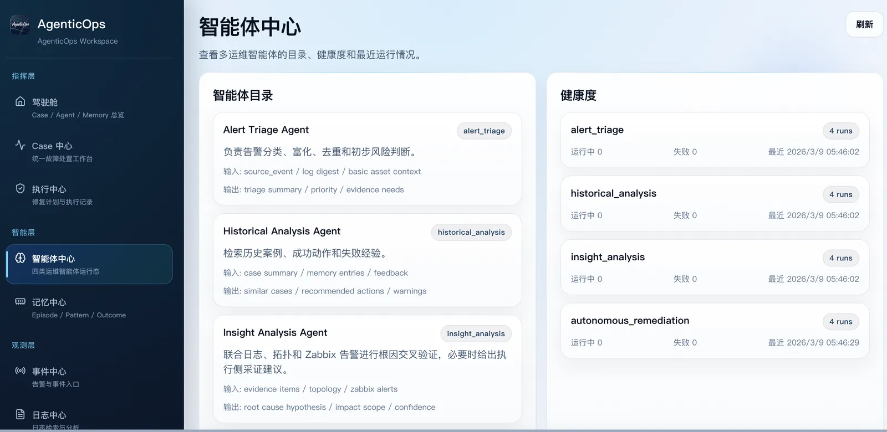Click 运行中 0 under alert_triage
887x432 pixels.
pyautogui.click(x=587, y=152)
